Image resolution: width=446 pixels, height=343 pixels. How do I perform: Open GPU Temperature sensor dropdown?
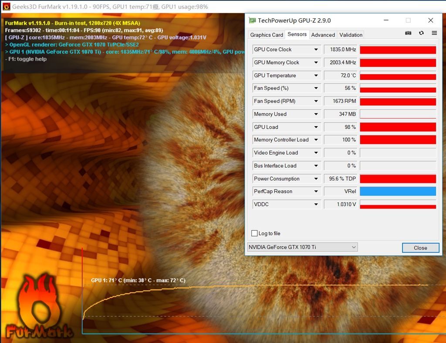316,75
